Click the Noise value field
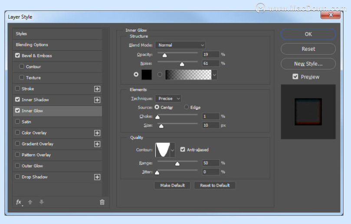The width and height of the screenshot is (351, 224). click(x=210, y=63)
